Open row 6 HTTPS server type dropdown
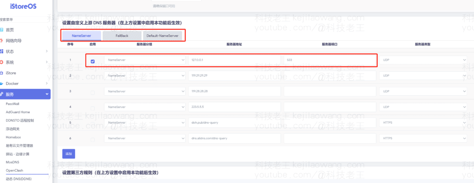 point(423,138)
